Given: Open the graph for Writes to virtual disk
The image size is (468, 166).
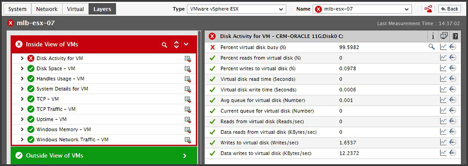Looking at the screenshot, I should coord(443,142).
